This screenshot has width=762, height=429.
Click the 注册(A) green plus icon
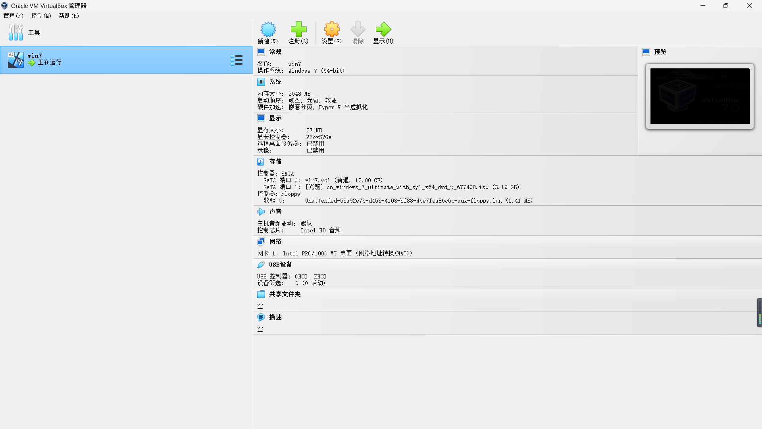pyautogui.click(x=298, y=29)
